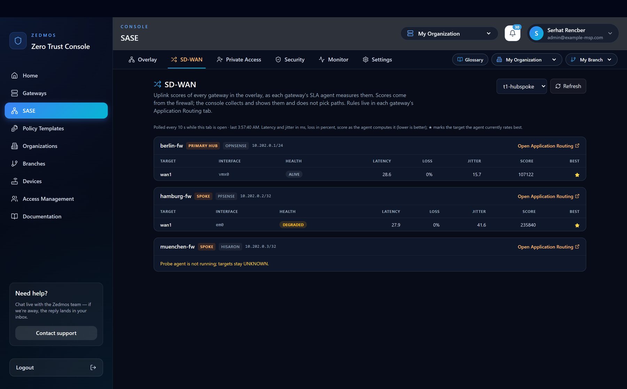Expand the Serhat Rencber account menu
Viewport: 627px width, 389px height.
pos(573,33)
